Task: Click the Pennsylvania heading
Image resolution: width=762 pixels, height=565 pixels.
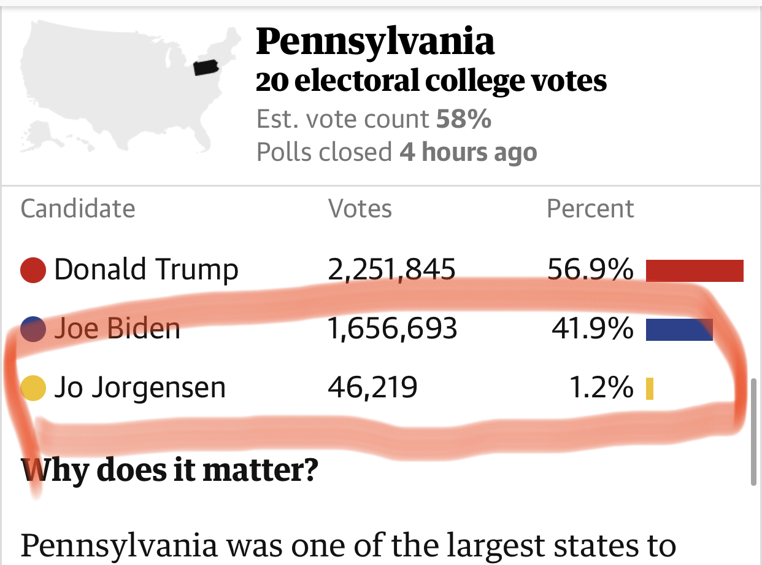Action: click(x=375, y=41)
